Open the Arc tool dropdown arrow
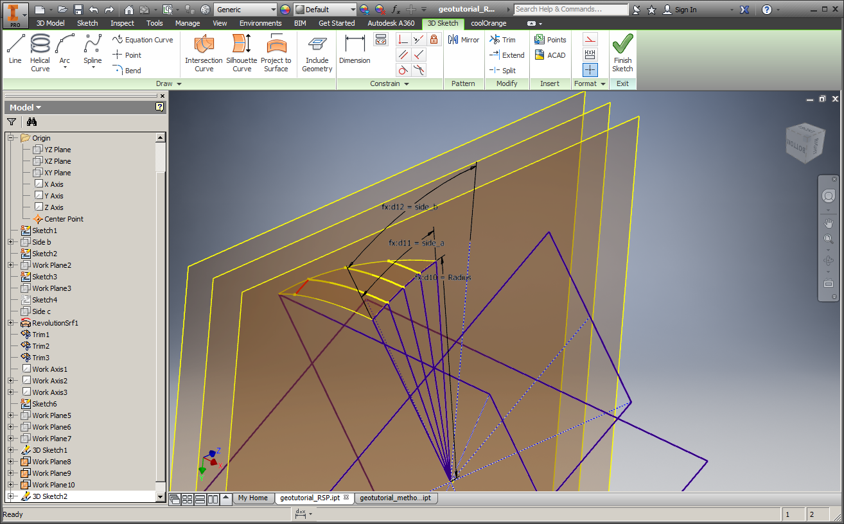 (65, 67)
